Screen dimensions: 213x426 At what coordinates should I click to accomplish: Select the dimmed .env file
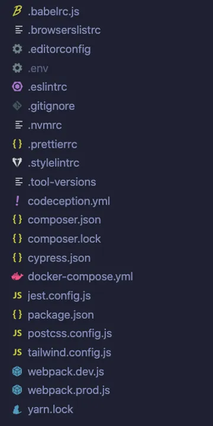tap(38, 68)
